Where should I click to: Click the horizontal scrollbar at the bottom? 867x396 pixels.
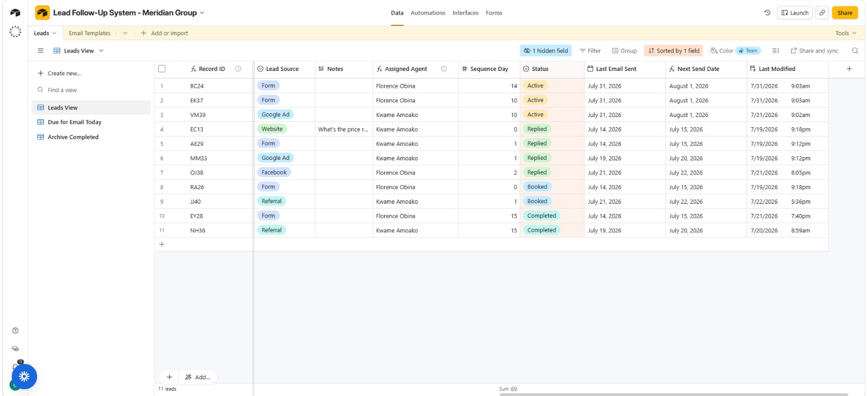point(674,394)
